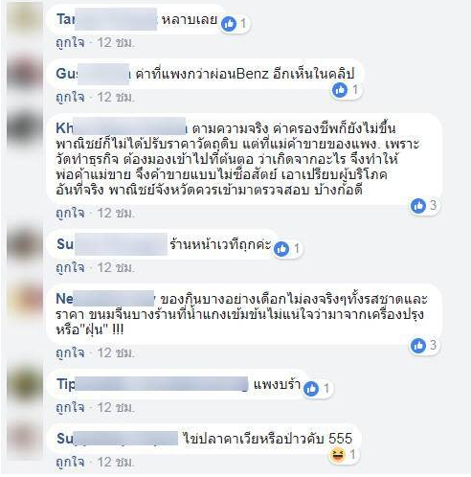Click ถูกใจ under the ไข่ปลาคาเวียร์ 555 comment
The width and height of the screenshot is (471, 477).
[x=70, y=463]
